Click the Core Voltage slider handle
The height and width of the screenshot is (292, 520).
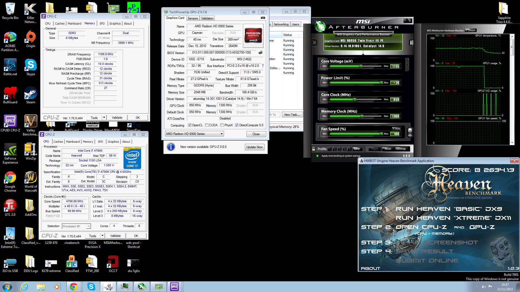361,66
